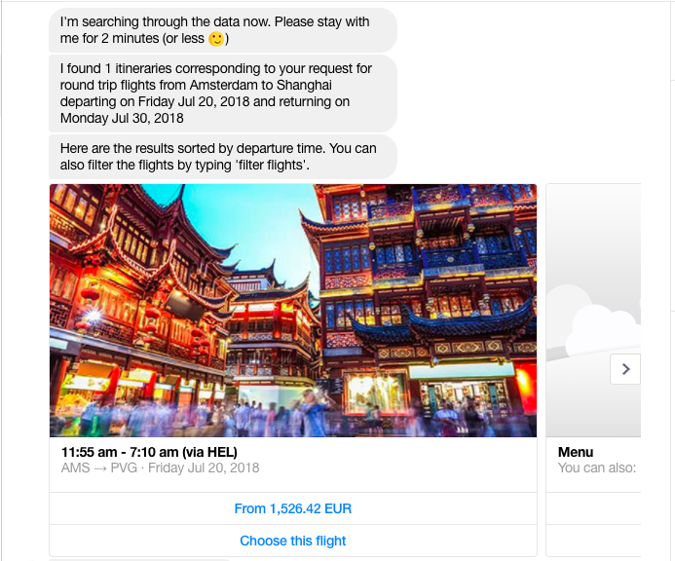Select the 'Here are the results sorted' message bubble
The width and height of the screenshot is (675, 561).
coord(222,157)
